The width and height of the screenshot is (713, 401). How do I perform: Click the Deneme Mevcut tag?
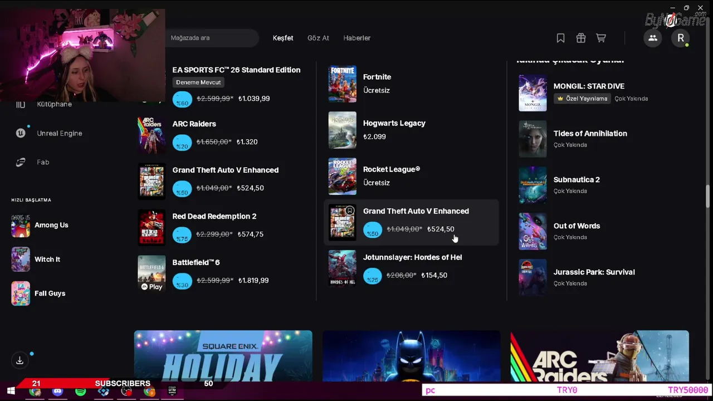pos(198,82)
